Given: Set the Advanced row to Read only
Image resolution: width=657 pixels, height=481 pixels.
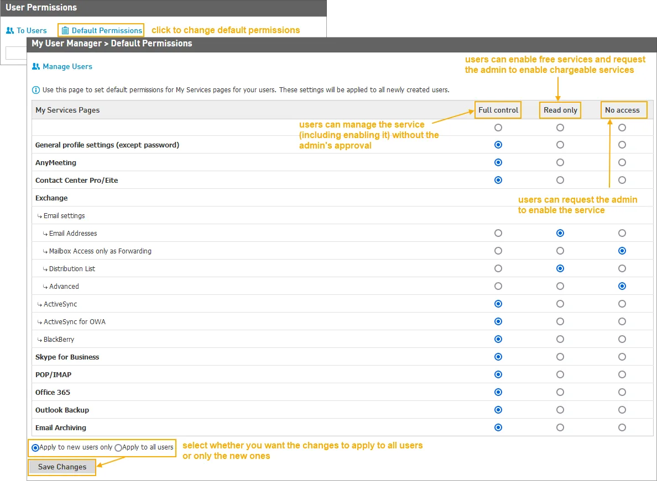Looking at the screenshot, I should pos(560,286).
